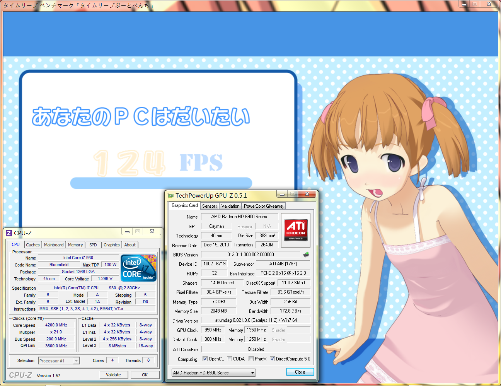This screenshot has width=501, height=386.
Task: Select the Graphics Card tab in GPU-Z
Action: pos(185,205)
